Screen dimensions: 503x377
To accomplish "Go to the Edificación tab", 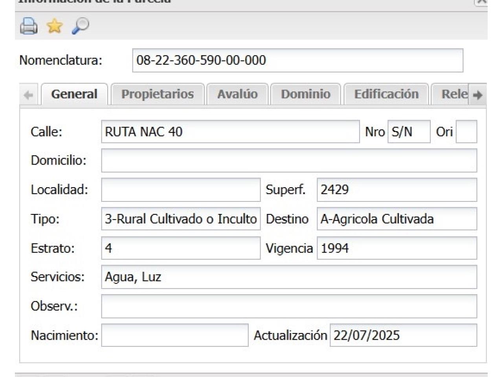I will [386, 94].
